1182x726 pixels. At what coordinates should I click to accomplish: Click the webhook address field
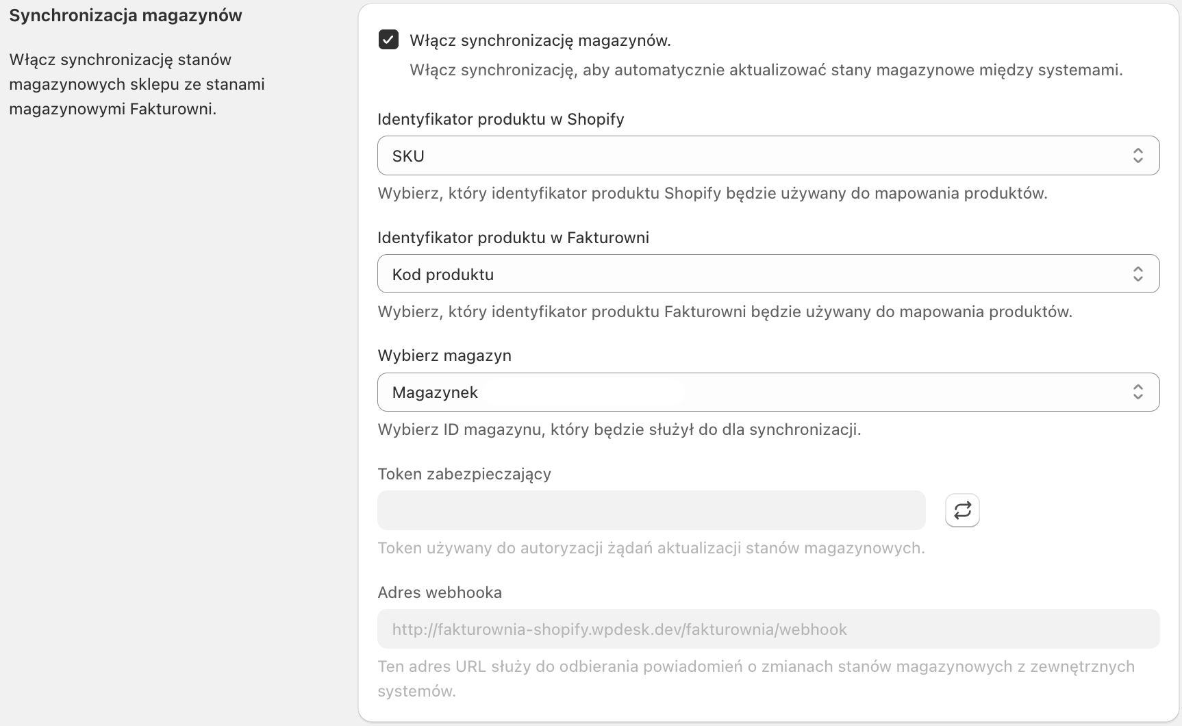pos(766,629)
